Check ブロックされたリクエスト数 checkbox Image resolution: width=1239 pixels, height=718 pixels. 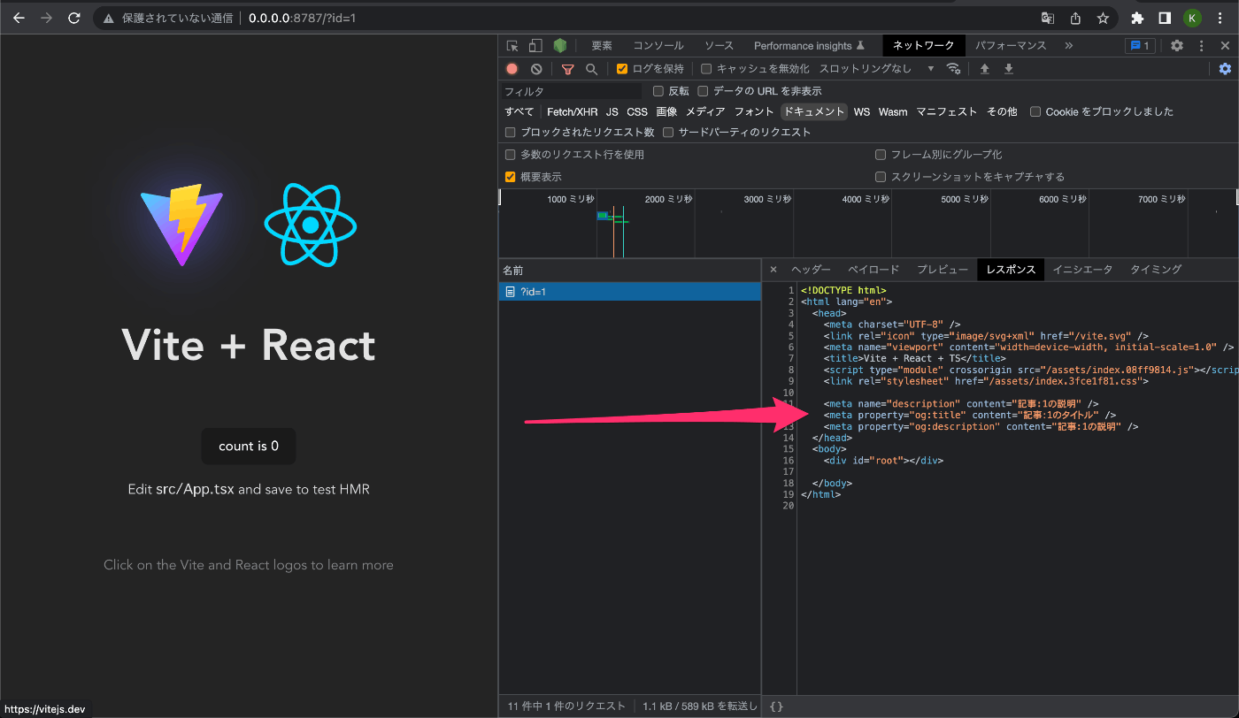tap(510, 132)
